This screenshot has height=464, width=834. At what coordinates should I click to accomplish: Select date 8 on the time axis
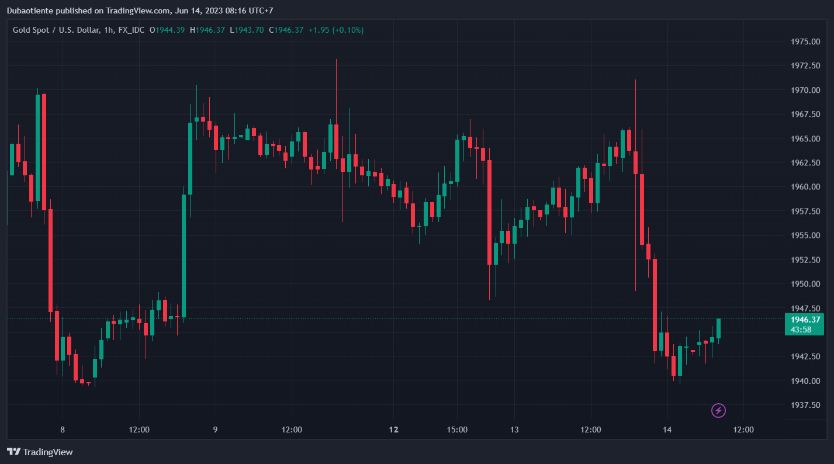coord(63,430)
